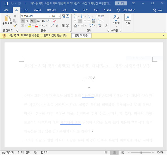The width and height of the screenshot is (167, 155).
Task: Select the Format Painter brush icon
Action: 15,26
